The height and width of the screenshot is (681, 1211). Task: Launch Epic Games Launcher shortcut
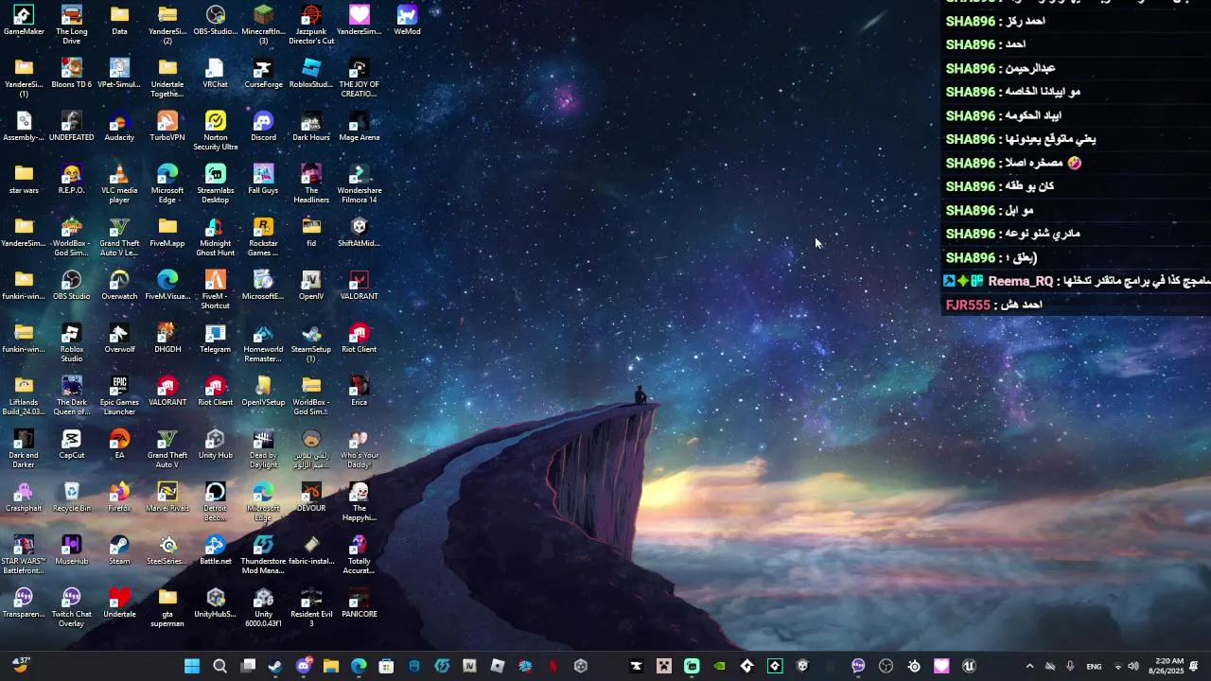(119, 395)
